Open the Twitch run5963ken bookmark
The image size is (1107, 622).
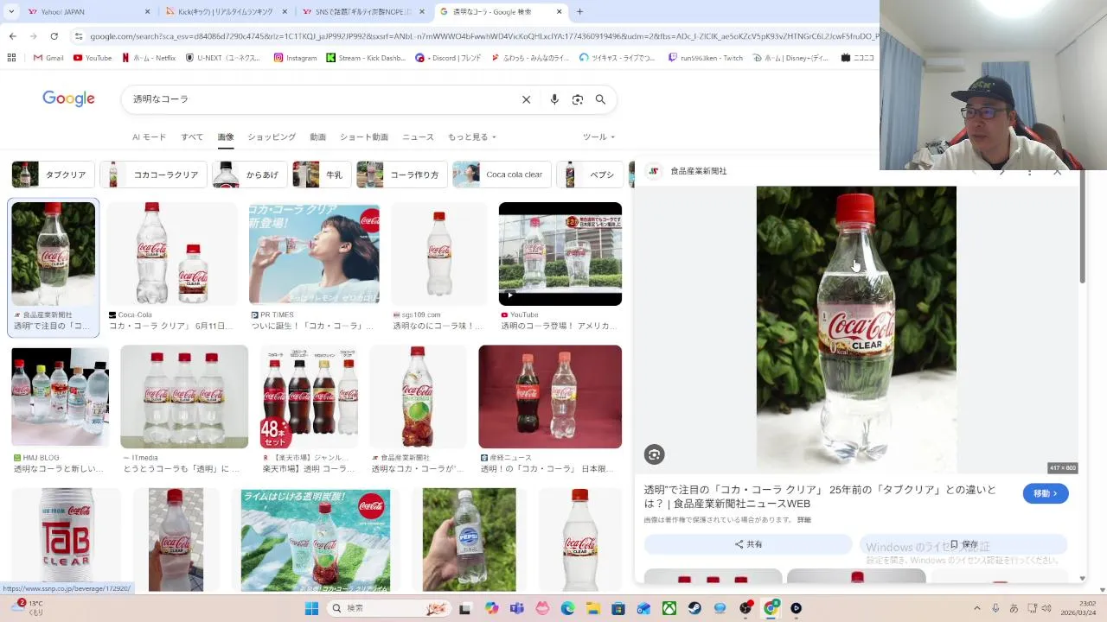[x=706, y=58]
